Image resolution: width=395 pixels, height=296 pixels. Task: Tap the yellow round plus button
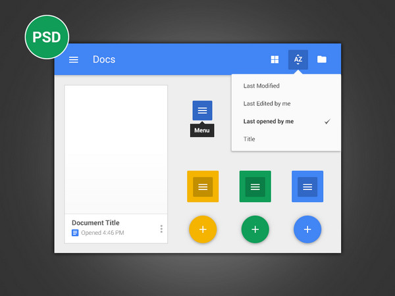click(x=203, y=230)
